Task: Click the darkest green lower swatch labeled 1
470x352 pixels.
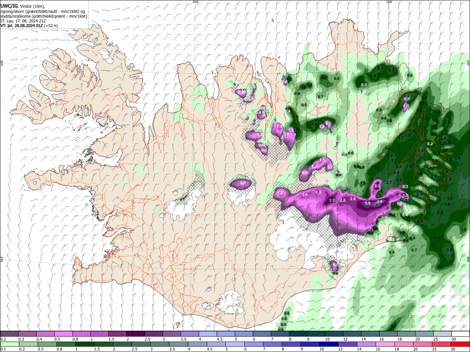Action: 84,344
